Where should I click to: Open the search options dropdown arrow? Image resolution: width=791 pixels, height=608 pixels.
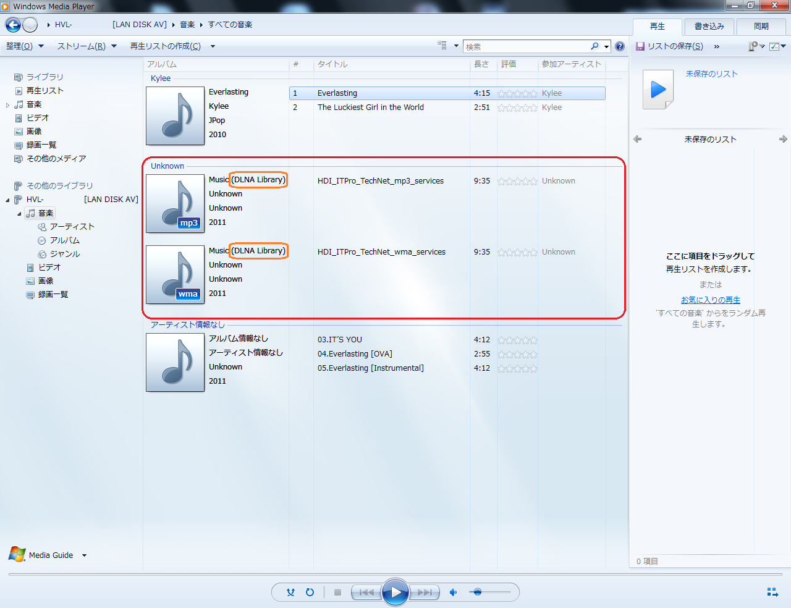[x=607, y=46]
